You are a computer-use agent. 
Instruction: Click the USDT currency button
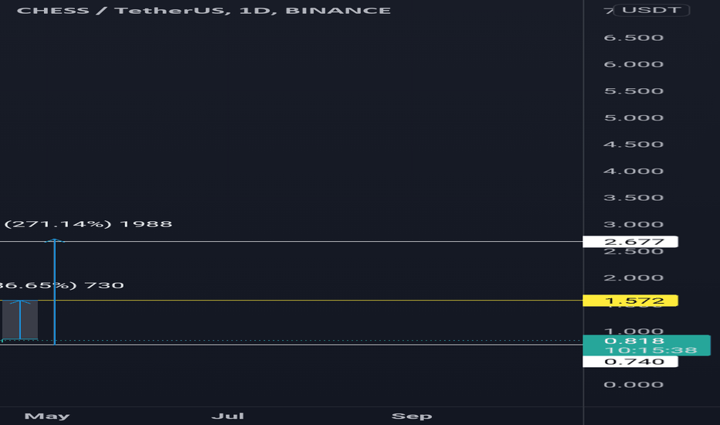(x=651, y=10)
